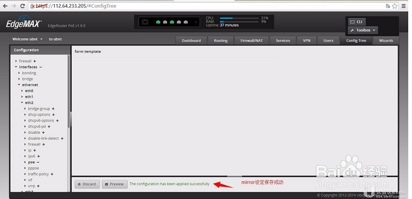The image size is (412, 199).
Task: Open the Services tab
Action: (x=283, y=41)
